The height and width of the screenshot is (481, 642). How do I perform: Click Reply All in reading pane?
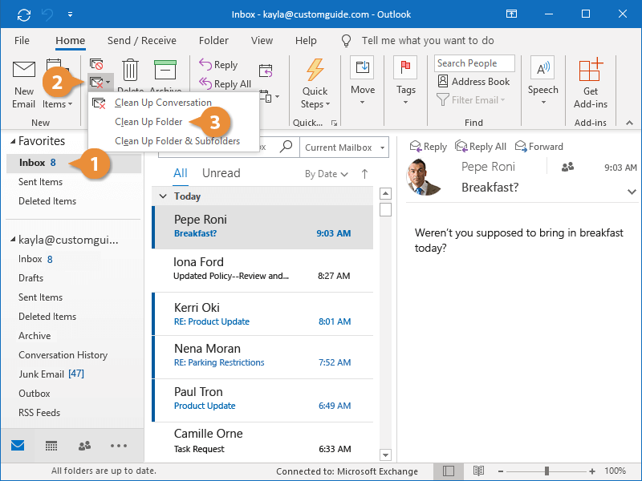pyautogui.click(x=481, y=147)
